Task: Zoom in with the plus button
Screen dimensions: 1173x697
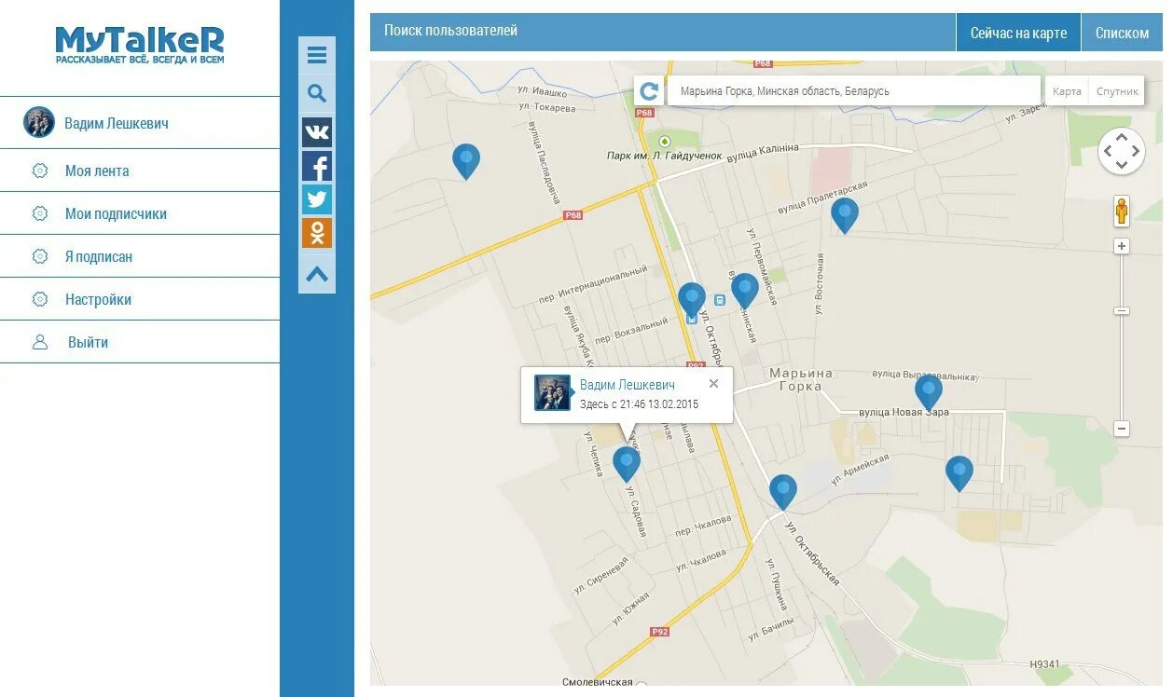Action: 1122,246
